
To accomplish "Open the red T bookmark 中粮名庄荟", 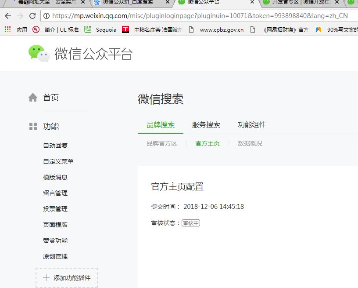I will coord(125,29).
